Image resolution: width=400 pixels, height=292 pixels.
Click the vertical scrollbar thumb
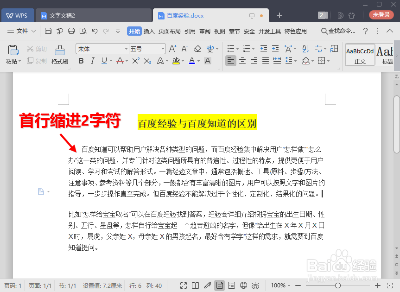coord(396,125)
